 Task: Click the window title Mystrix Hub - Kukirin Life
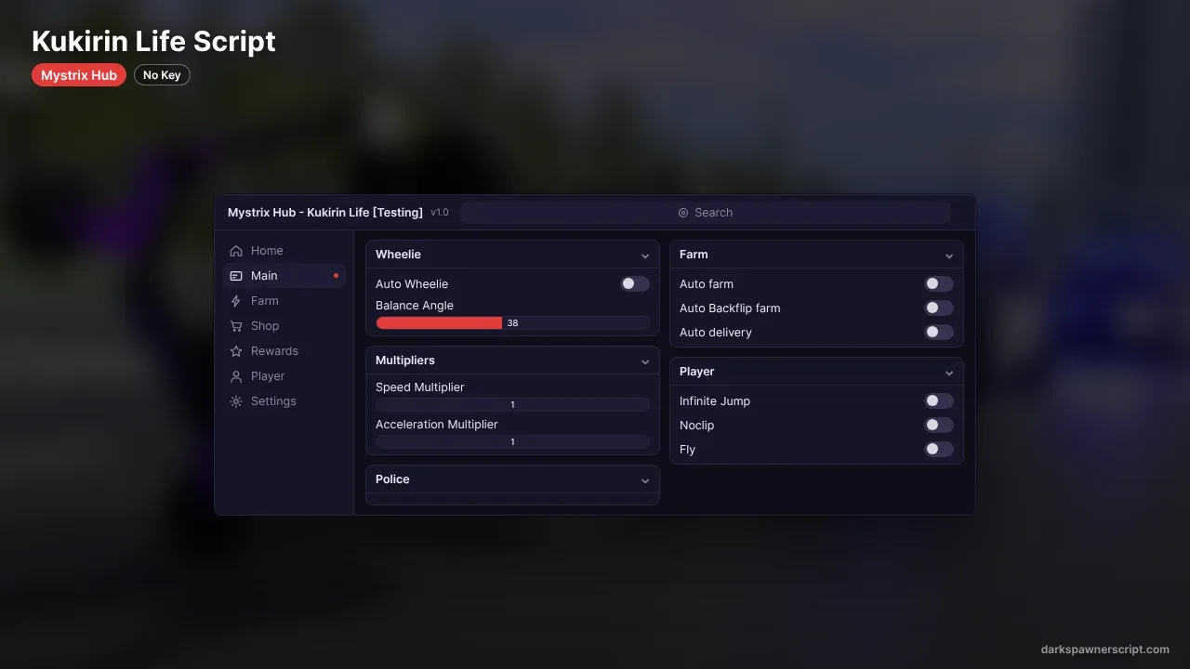coord(325,213)
